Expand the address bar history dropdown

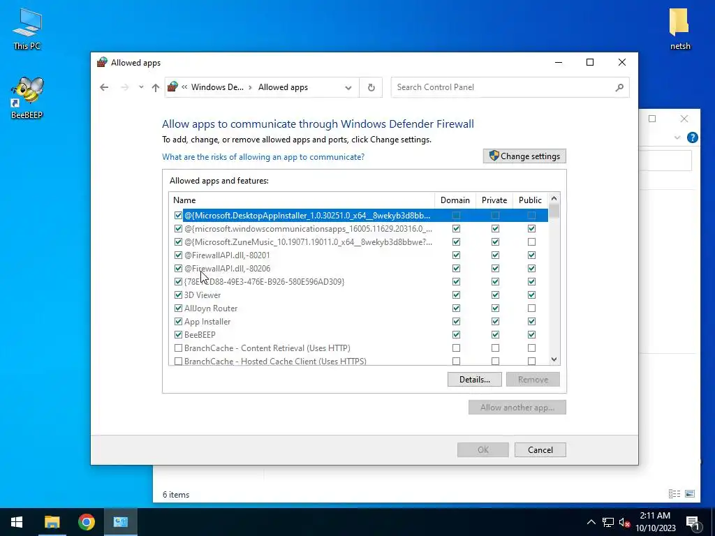click(348, 87)
